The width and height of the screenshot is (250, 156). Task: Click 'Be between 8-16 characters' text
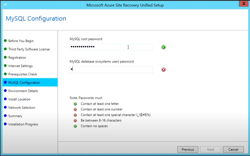pyautogui.click(x=101, y=120)
